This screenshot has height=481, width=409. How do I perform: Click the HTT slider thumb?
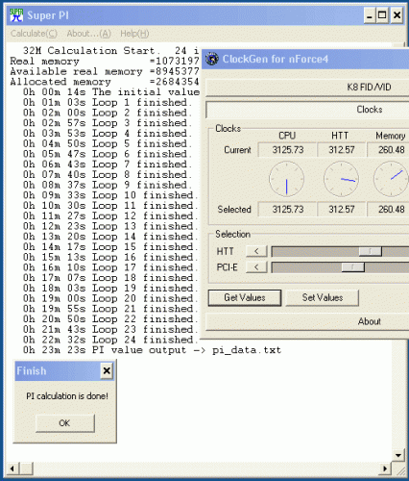pos(371,251)
